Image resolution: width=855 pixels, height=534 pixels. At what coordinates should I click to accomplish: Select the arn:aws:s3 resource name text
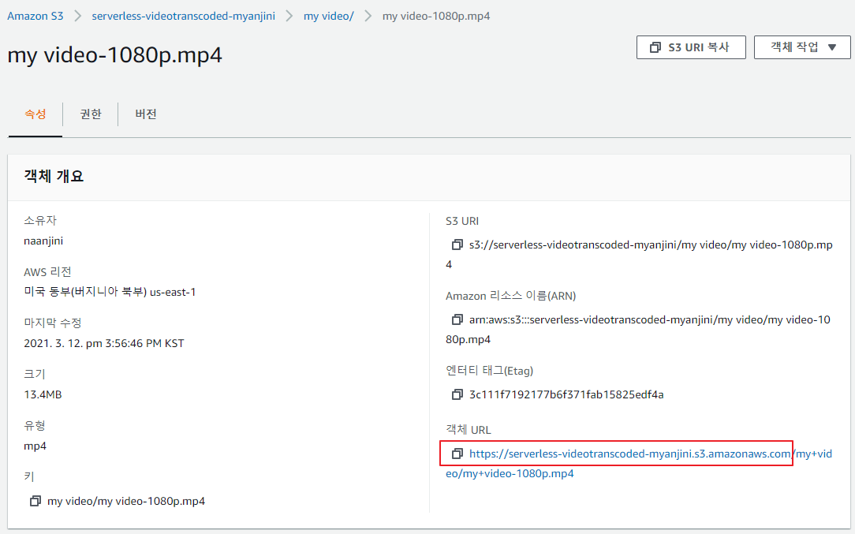point(638,330)
